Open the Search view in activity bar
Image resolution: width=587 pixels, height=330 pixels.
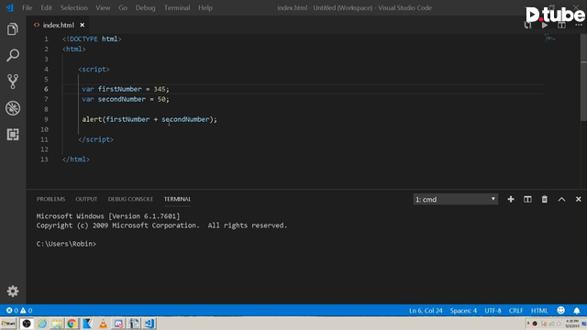12,55
